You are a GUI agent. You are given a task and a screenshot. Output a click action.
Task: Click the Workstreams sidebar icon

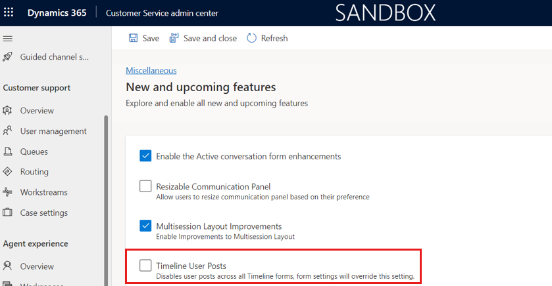[x=7, y=192]
